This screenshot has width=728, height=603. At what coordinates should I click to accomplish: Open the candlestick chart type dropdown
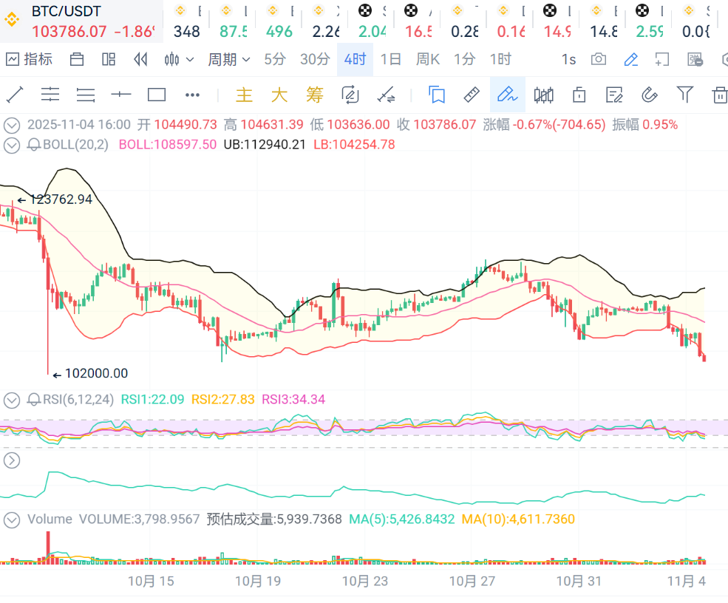[179, 59]
